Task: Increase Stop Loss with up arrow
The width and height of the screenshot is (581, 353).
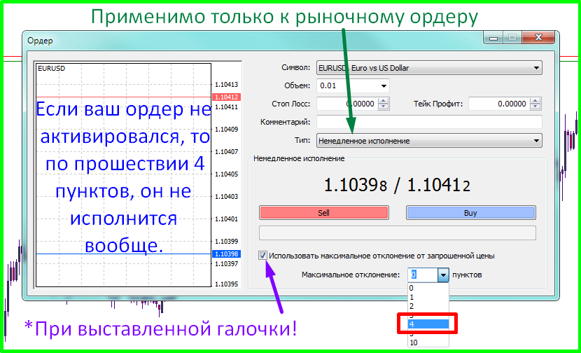Action: [x=384, y=101]
